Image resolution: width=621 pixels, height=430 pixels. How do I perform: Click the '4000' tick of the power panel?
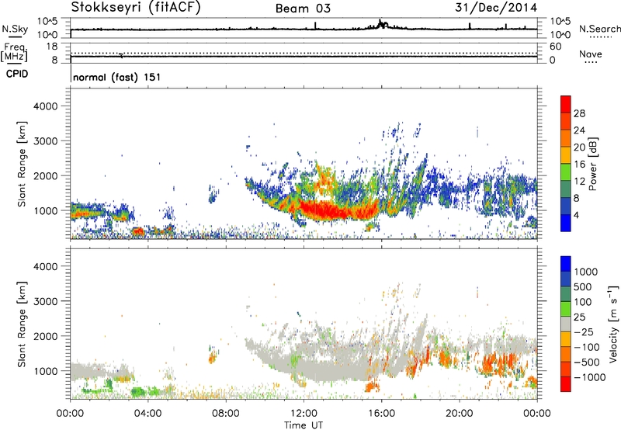pyautogui.click(x=46, y=106)
